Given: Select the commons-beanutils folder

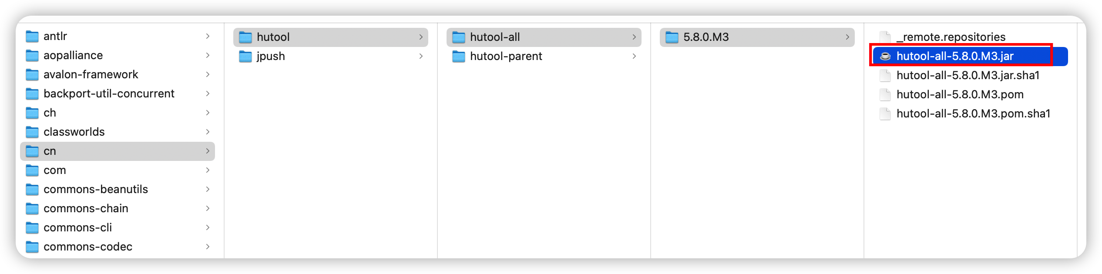Looking at the screenshot, I should click(x=96, y=190).
